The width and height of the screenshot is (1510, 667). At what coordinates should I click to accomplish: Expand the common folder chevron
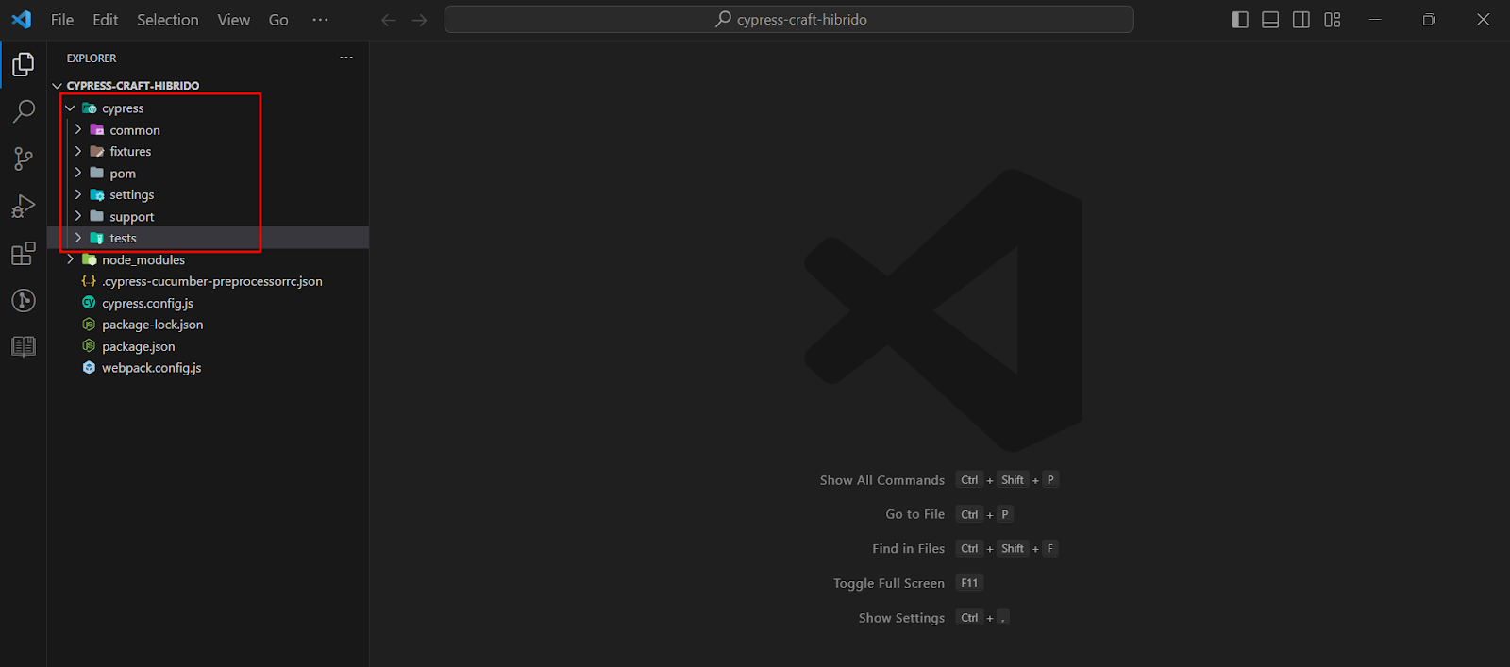point(78,130)
